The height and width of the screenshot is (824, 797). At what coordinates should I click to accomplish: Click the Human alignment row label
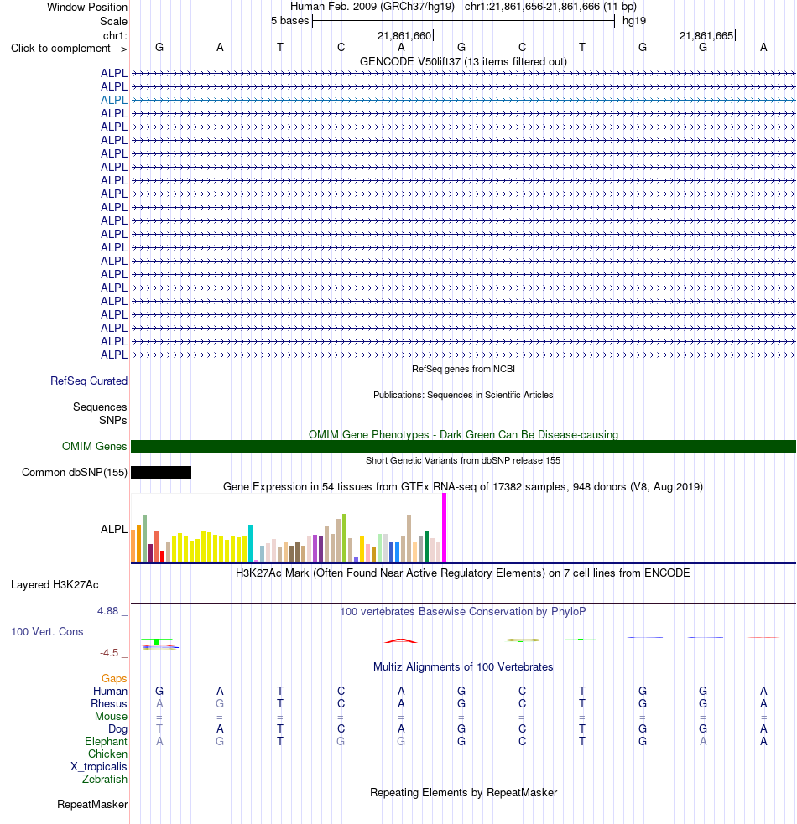pyautogui.click(x=111, y=691)
